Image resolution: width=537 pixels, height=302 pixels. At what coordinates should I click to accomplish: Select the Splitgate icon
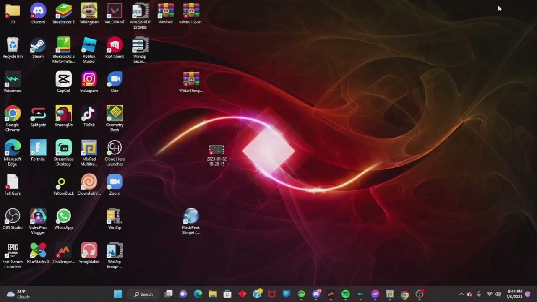coord(38,116)
